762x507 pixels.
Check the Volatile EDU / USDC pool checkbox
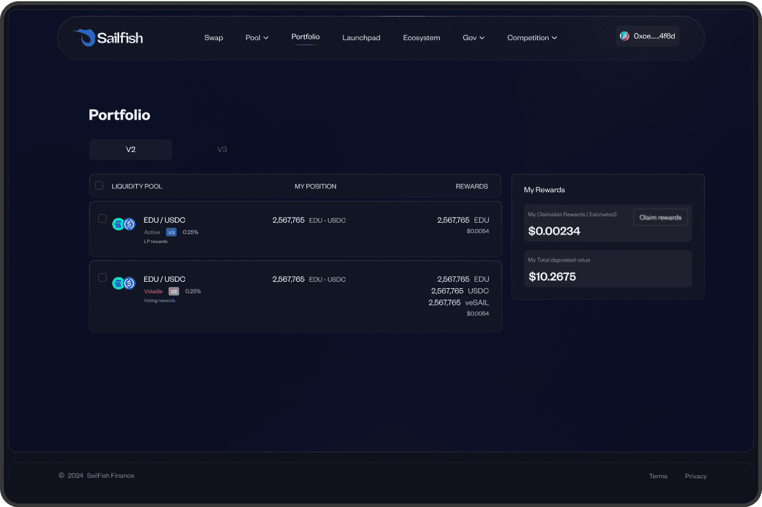(102, 278)
